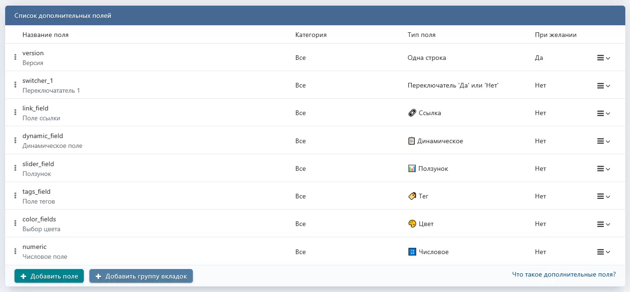Screen dimensions: 630x292
Task: Click the Название поля column header
Action: tap(45, 35)
